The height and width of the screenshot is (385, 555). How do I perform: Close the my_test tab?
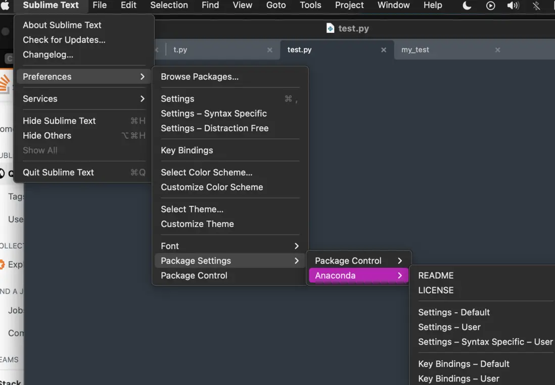tap(497, 50)
